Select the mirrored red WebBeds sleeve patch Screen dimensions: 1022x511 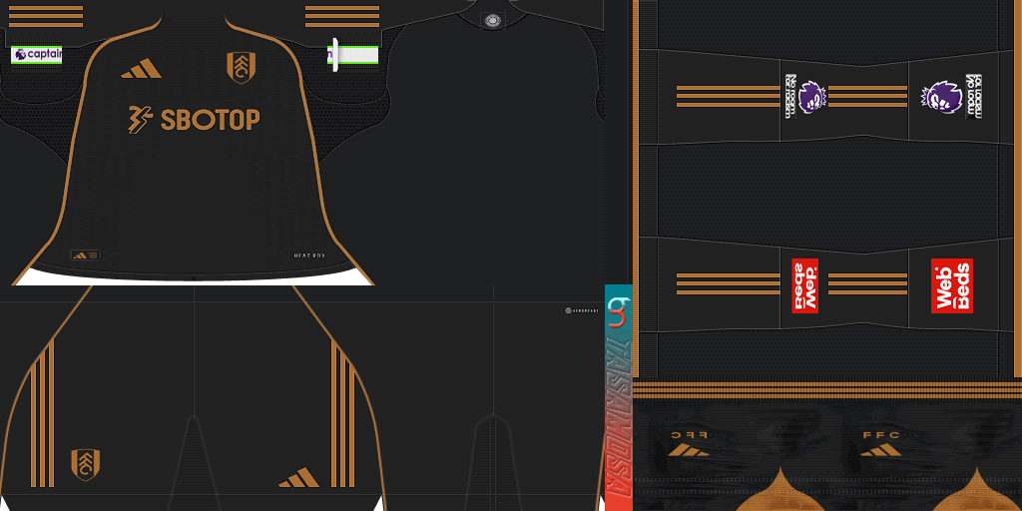pyautogui.click(x=803, y=286)
